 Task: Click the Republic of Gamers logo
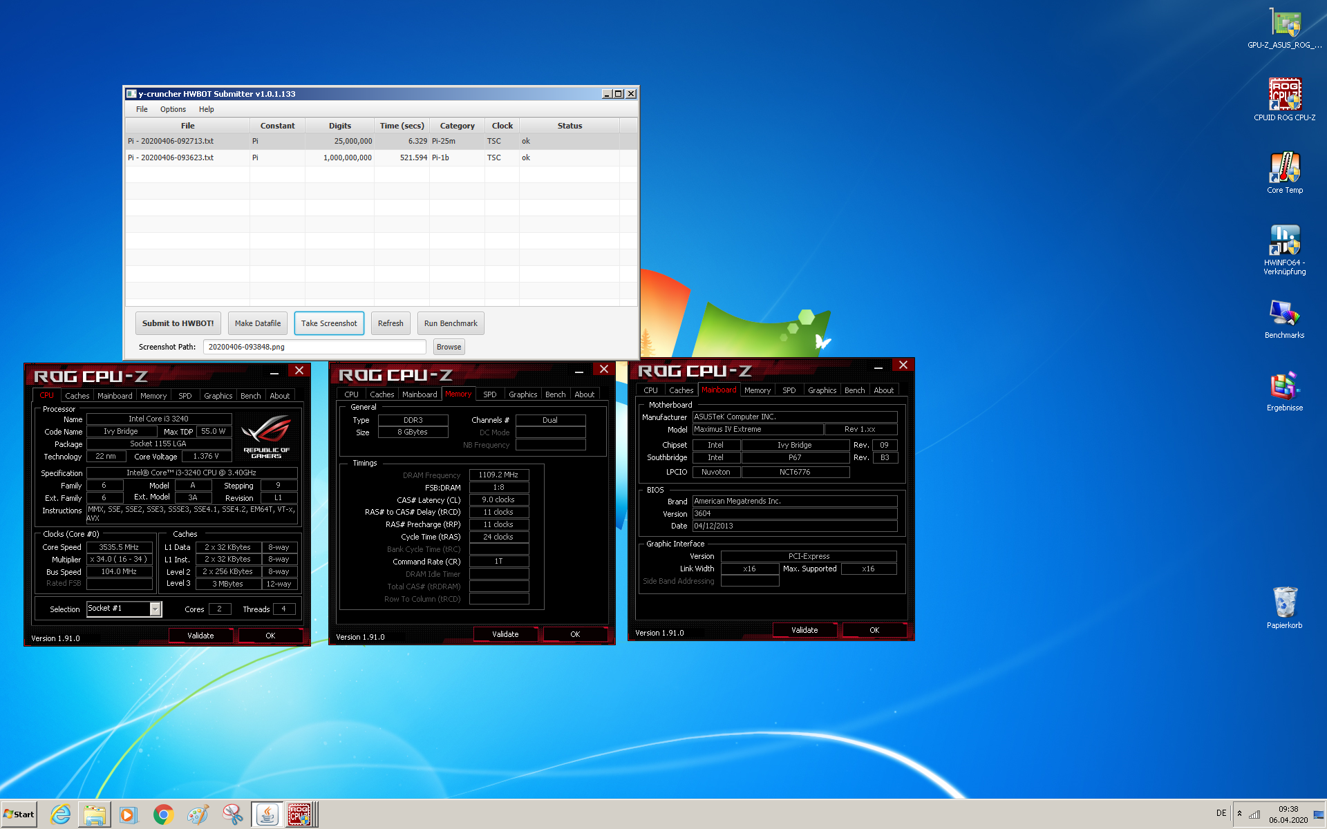267,437
